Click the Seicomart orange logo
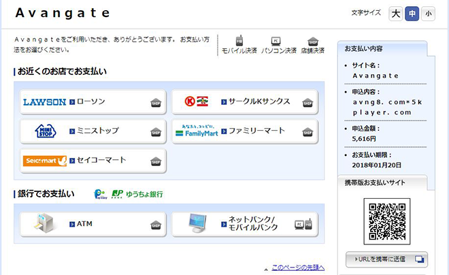 point(45,161)
